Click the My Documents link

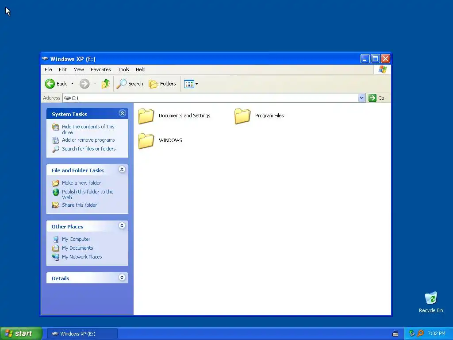(77, 248)
